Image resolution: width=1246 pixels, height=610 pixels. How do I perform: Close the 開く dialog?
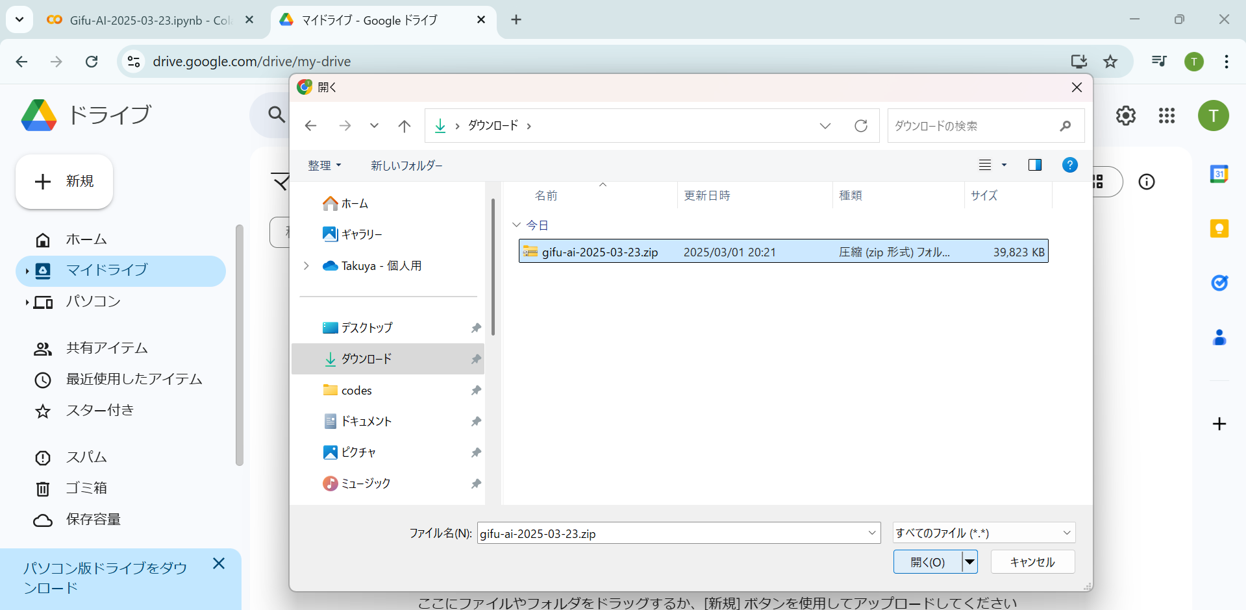pyautogui.click(x=1077, y=87)
